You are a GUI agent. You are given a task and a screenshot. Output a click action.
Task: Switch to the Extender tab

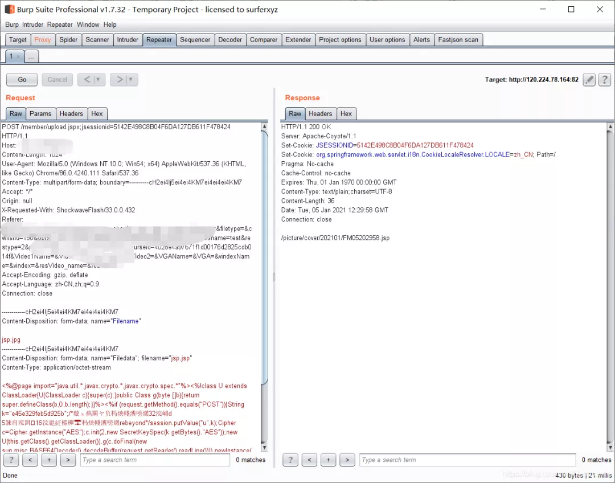coord(298,40)
